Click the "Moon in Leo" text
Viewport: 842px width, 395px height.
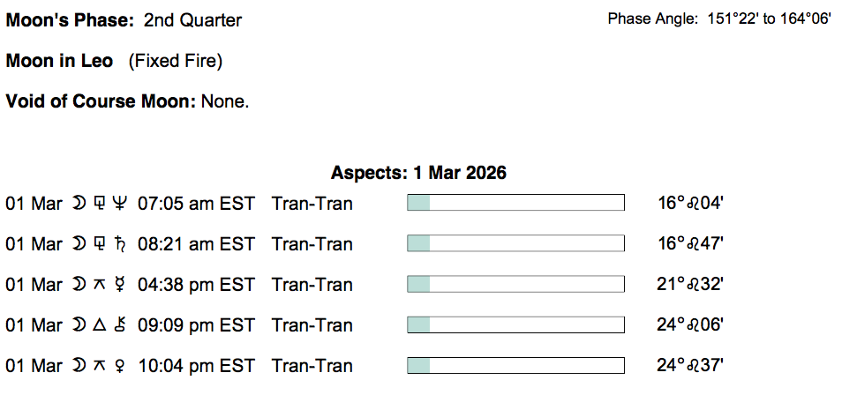click(59, 61)
